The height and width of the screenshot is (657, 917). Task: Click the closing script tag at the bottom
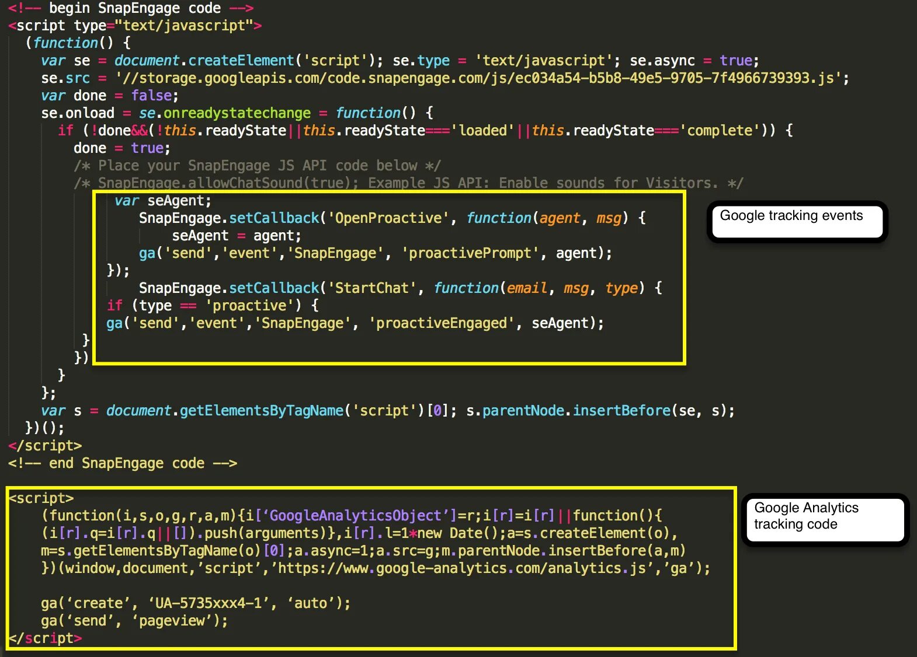click(45, 638)
